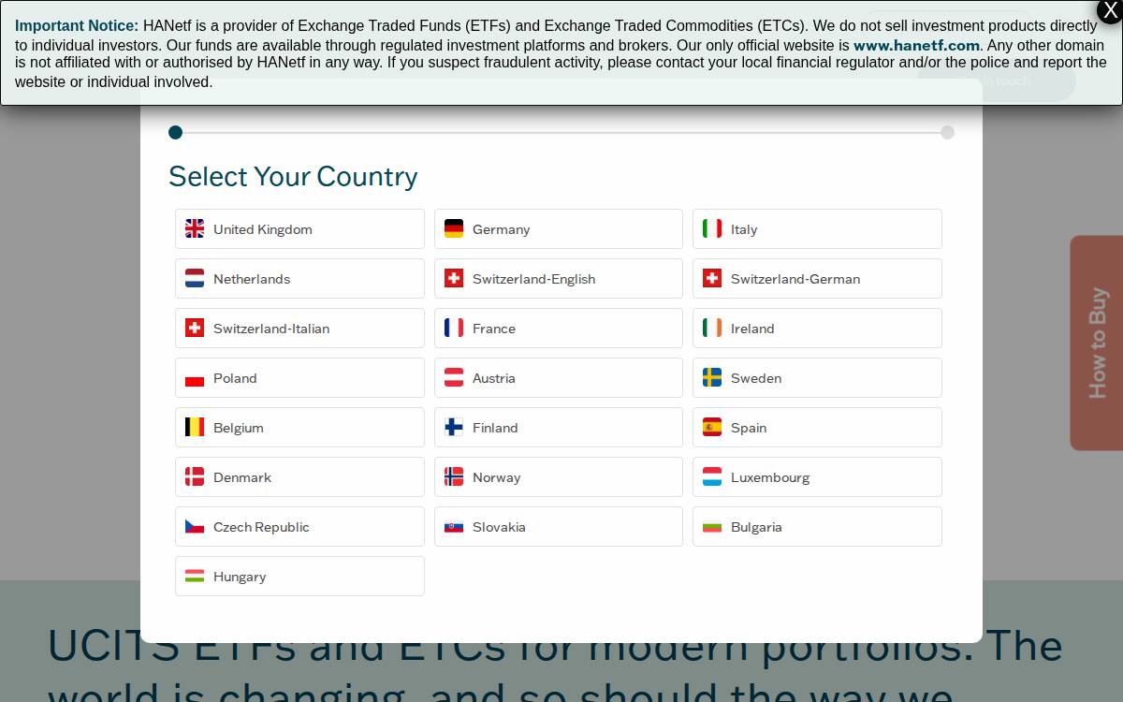The height and width of the screenshot is (702, 1123).
Task: Click the Hungary flag icon
Action: point(195,576)
